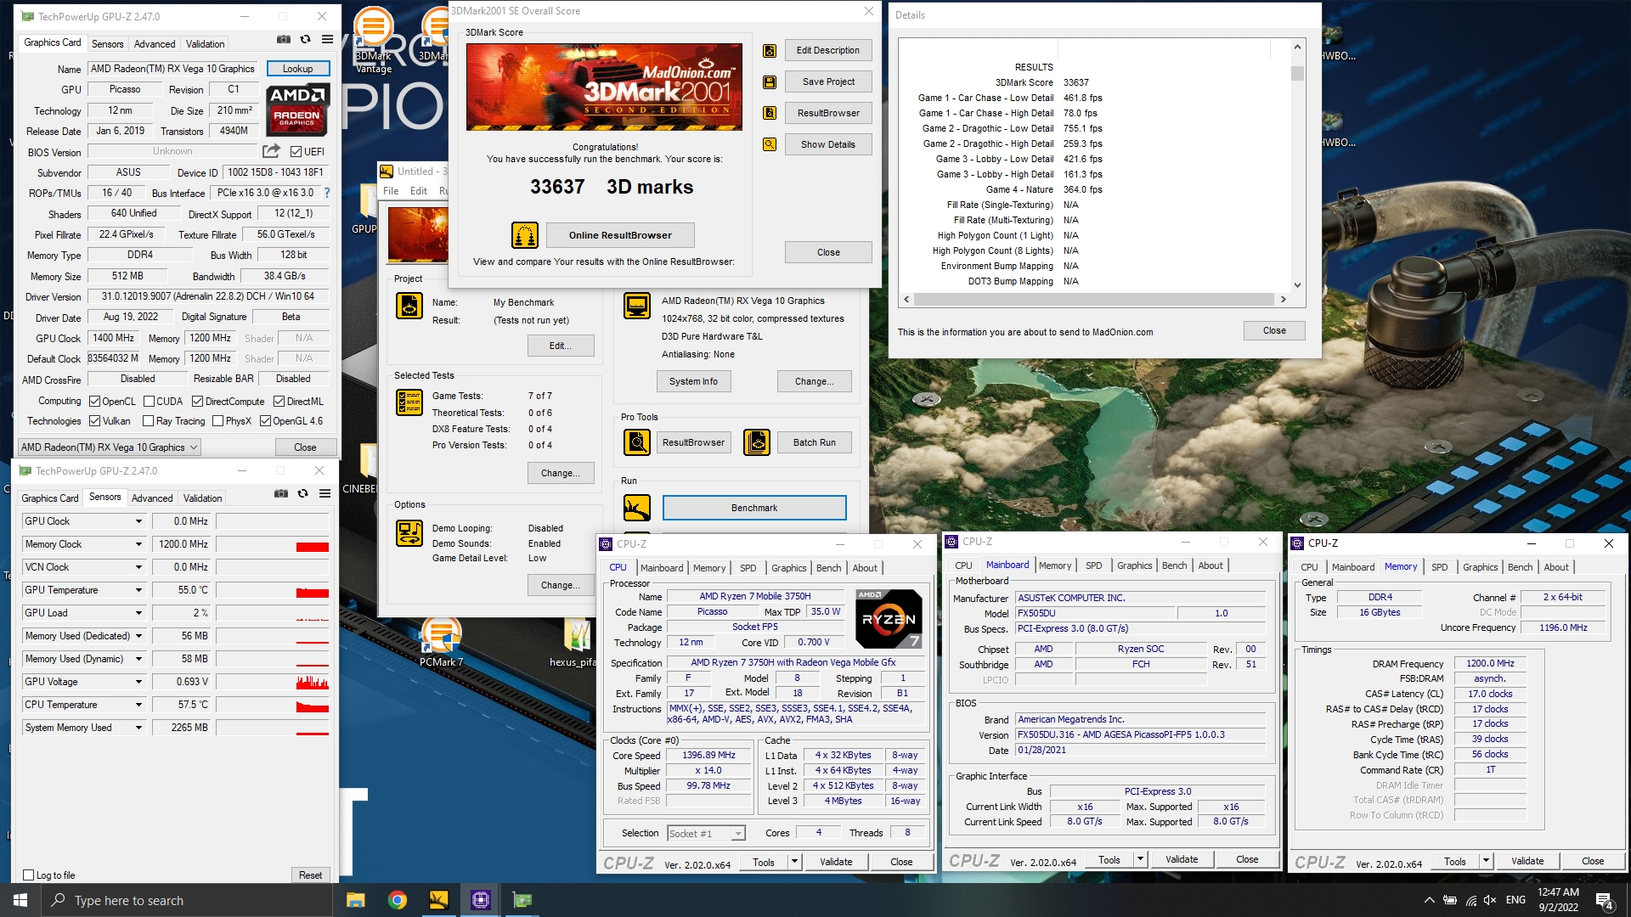Click the Pro Tools ResultBrowser icon
1631x917 pixels.
tap(637, 442)
